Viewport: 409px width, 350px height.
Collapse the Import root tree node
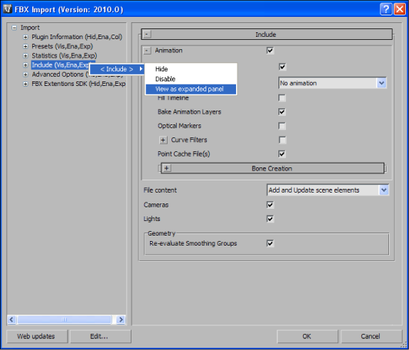(15, 28)
